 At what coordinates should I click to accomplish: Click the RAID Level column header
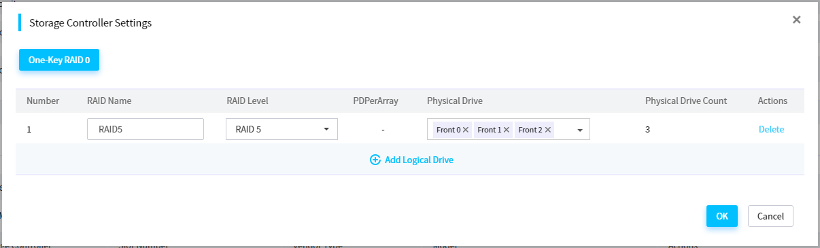247,101
